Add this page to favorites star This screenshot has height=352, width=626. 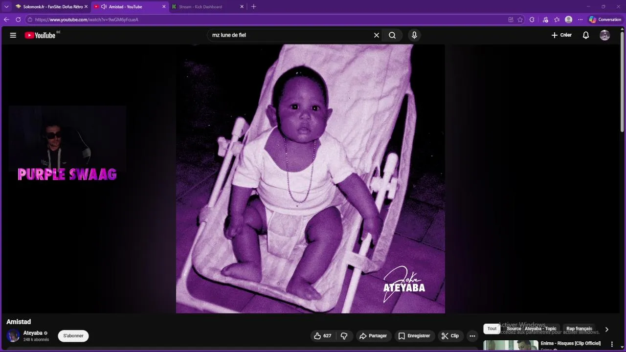[520, 20]
